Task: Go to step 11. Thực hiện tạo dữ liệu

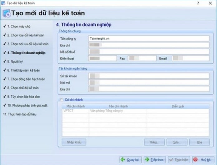Action: [x=20, y=114]
